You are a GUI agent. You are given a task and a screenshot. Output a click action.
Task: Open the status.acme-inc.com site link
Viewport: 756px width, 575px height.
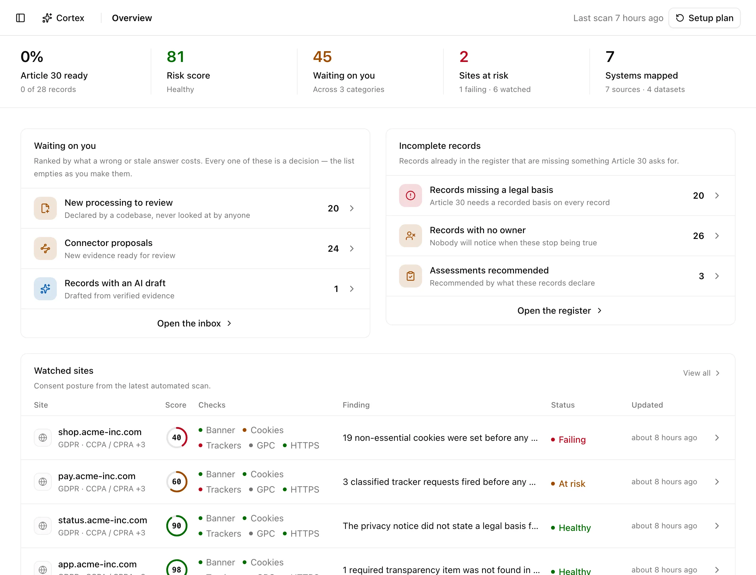(102, 520)
